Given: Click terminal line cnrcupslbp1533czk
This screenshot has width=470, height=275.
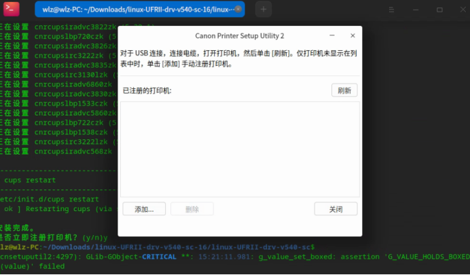Looking at the screenshot, I should 58,104.
